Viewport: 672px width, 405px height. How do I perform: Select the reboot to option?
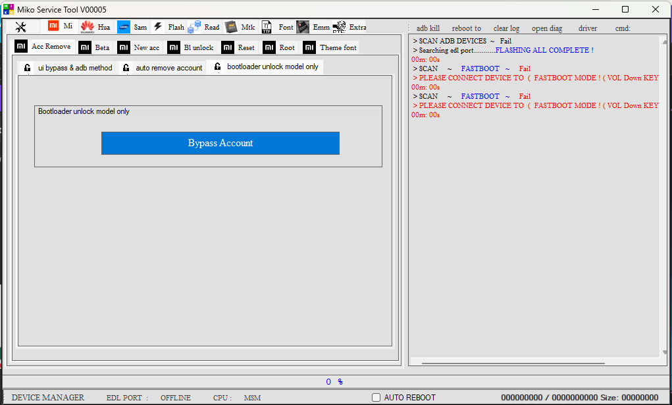[466, 28]
